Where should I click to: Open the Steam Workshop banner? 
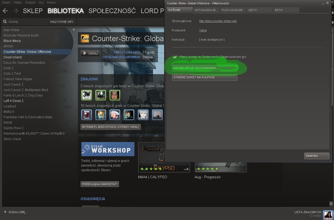[108, 149]
